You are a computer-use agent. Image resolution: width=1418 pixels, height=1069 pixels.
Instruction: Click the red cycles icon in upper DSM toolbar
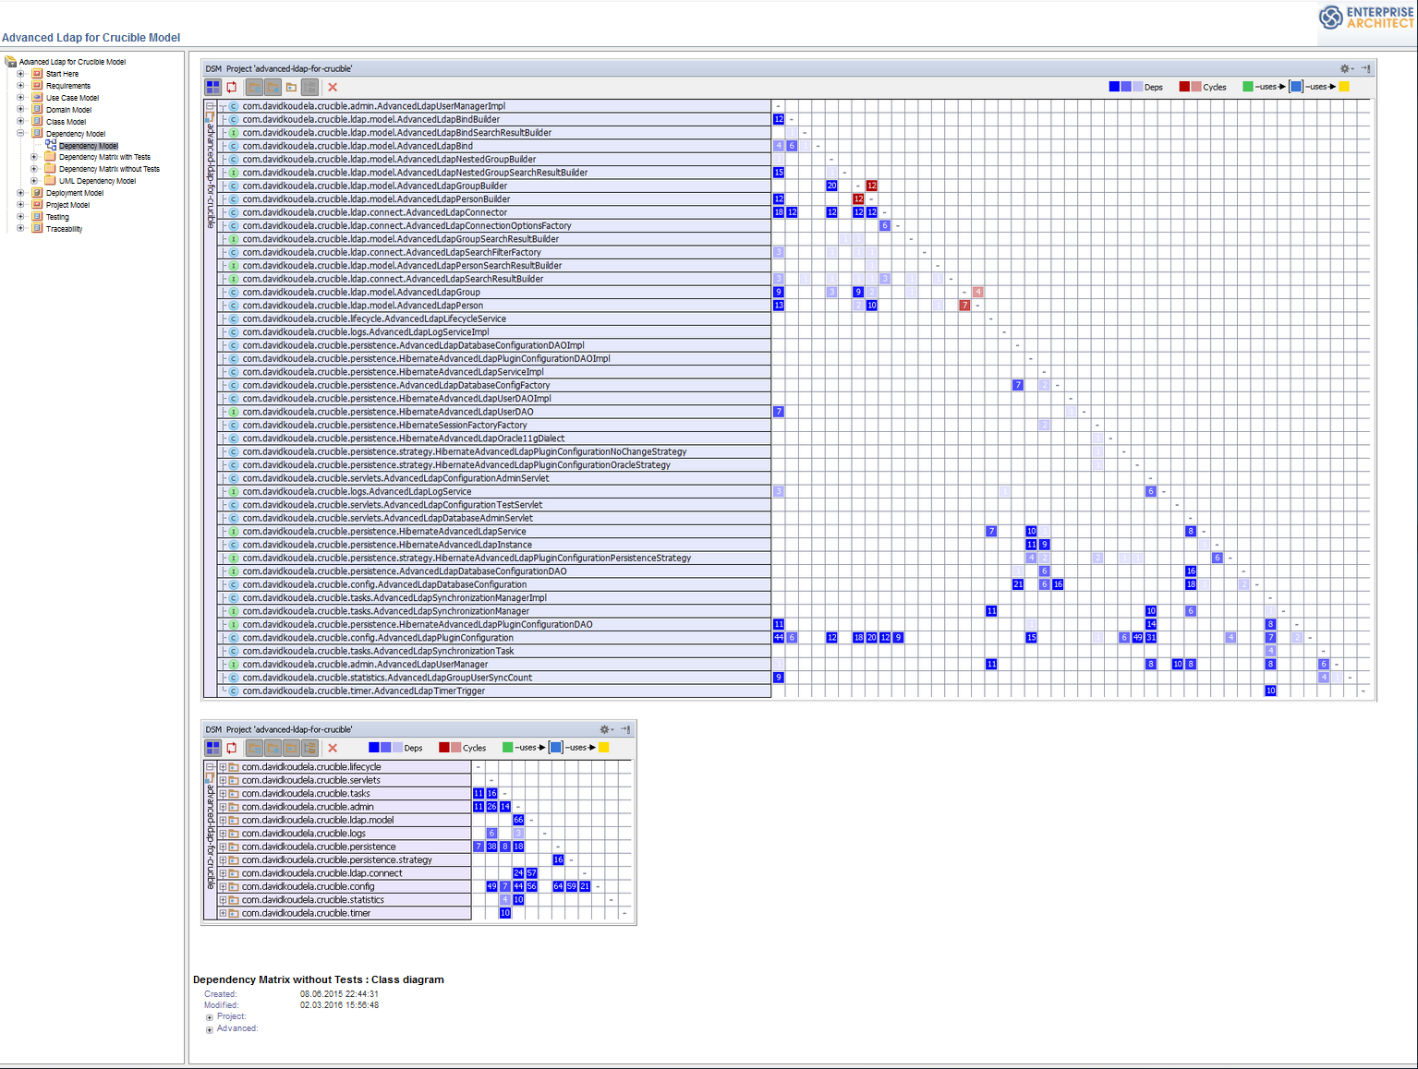(232, 88)
